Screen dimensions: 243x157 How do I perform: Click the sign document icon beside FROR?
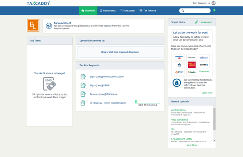point(83,85)
